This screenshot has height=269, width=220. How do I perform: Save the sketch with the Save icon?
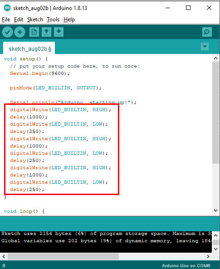click(59, 32)
